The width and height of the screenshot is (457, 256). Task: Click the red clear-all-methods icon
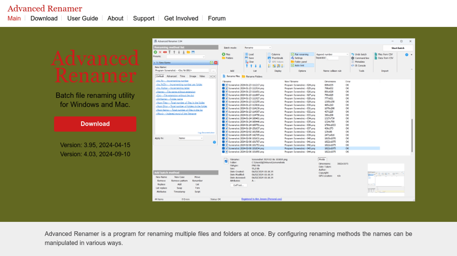pyautogui.click(x=165, y=52)
